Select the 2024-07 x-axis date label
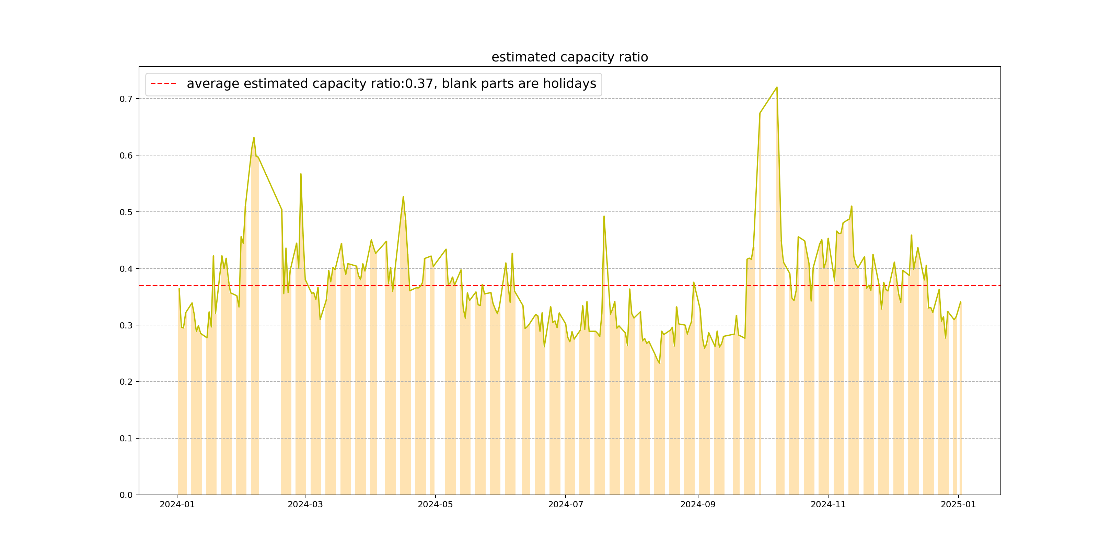This screenshot has width=1112, height=556. (x=566, y=505)
